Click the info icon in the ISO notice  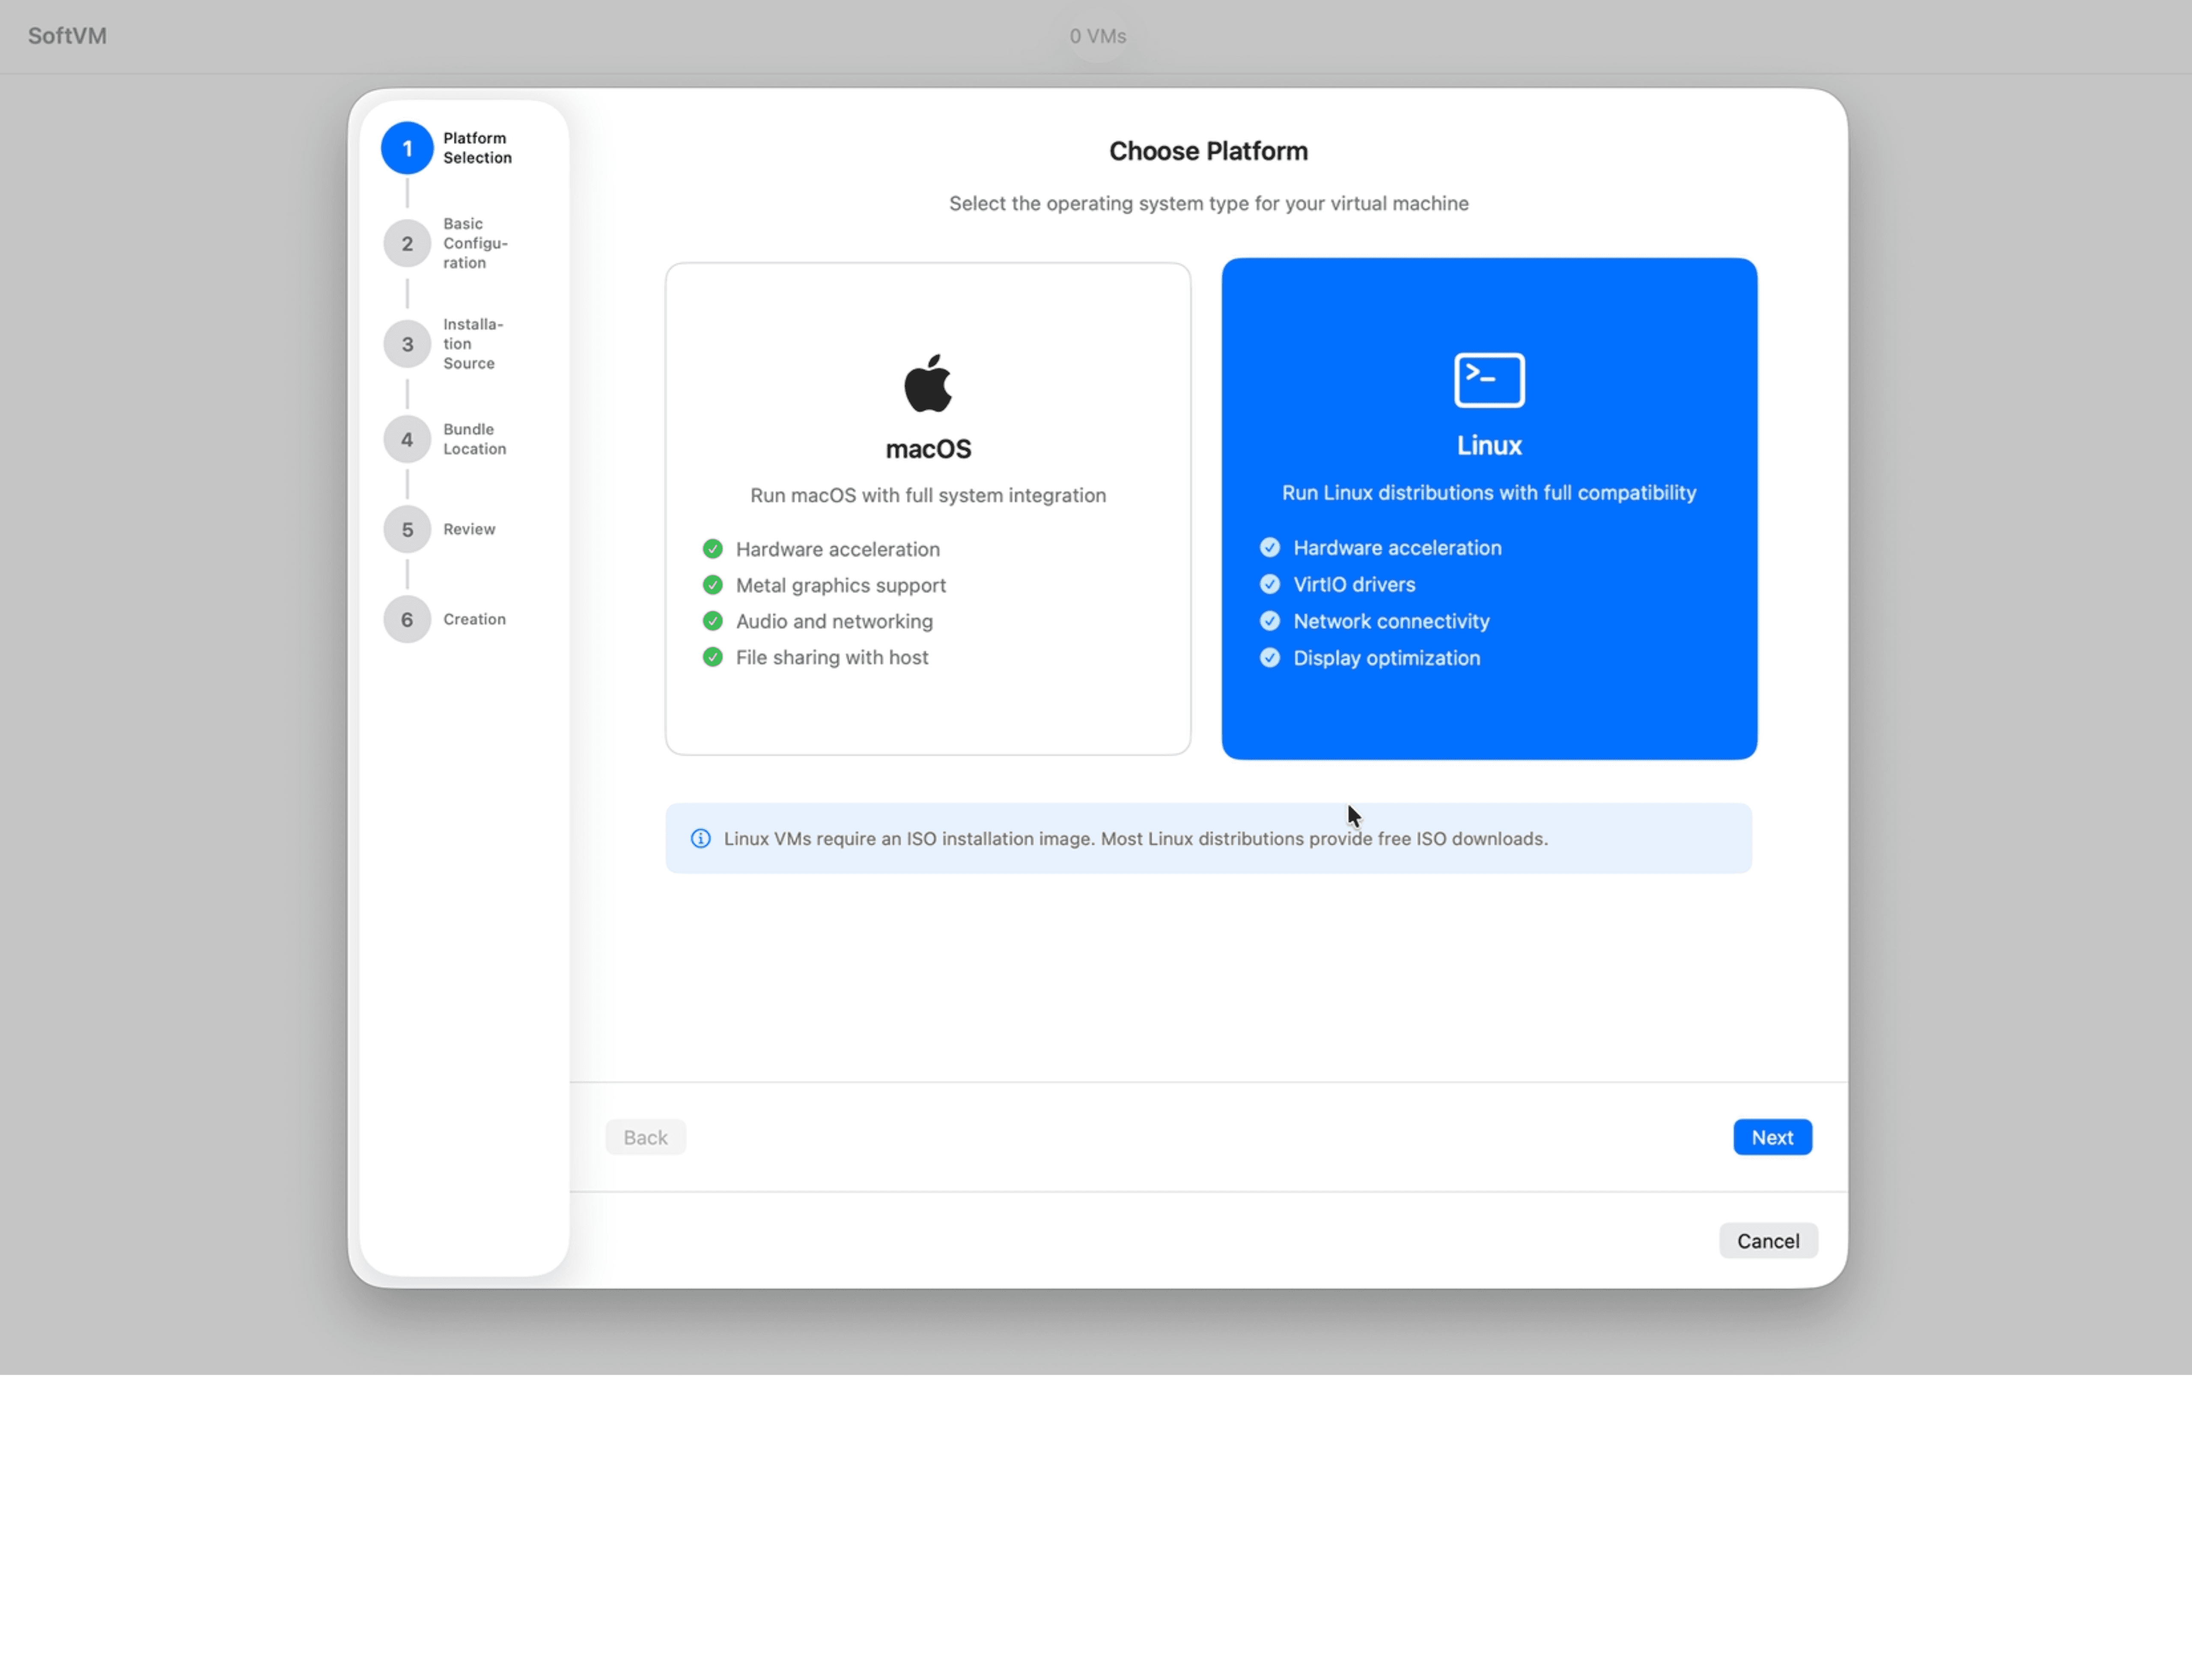(x=701, y=839)
